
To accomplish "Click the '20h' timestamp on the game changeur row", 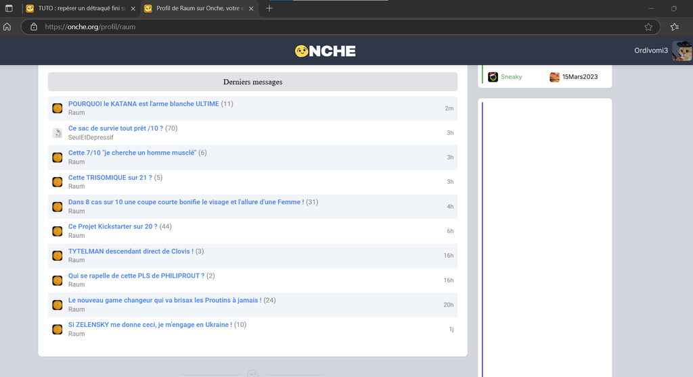I will coord(449,305).
